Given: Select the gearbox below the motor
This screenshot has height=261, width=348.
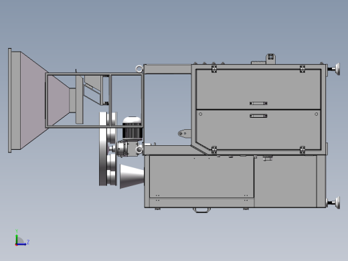Looking at the screenshot, I should point(128,149).
